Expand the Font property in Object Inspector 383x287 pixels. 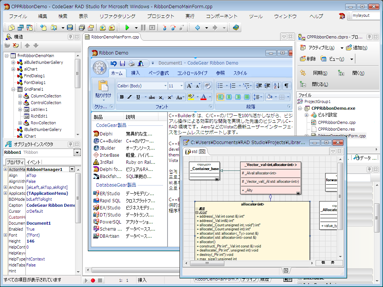pyautogui.click(x=5, y=235)
